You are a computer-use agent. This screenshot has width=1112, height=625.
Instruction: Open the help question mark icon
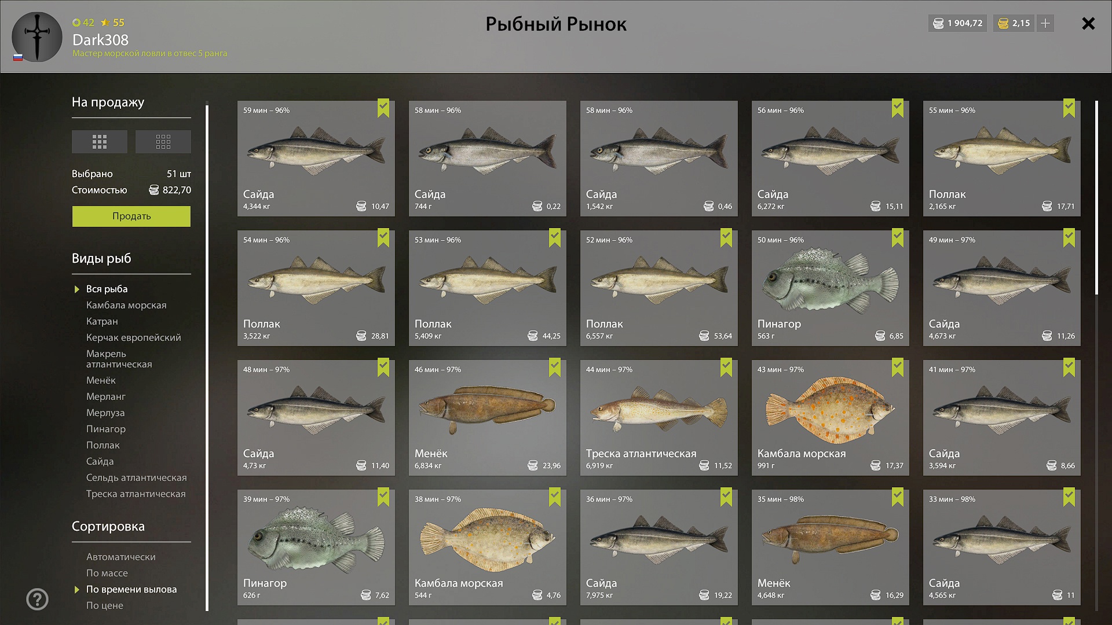(37, 599)
